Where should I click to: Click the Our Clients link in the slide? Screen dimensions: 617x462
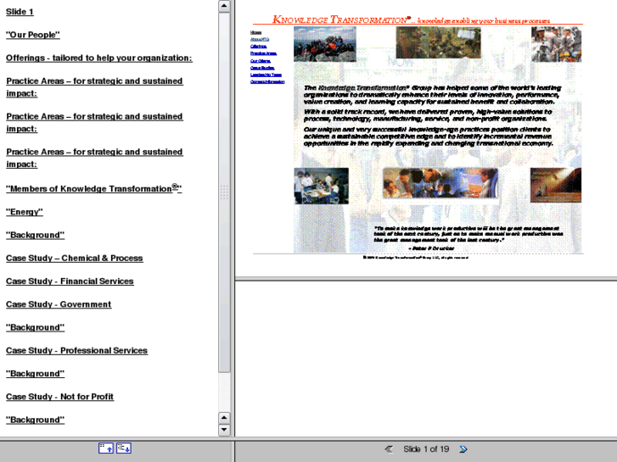pos(261,61)
